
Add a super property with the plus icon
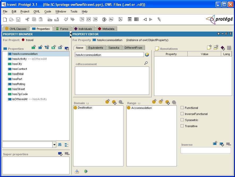[60, 154]
